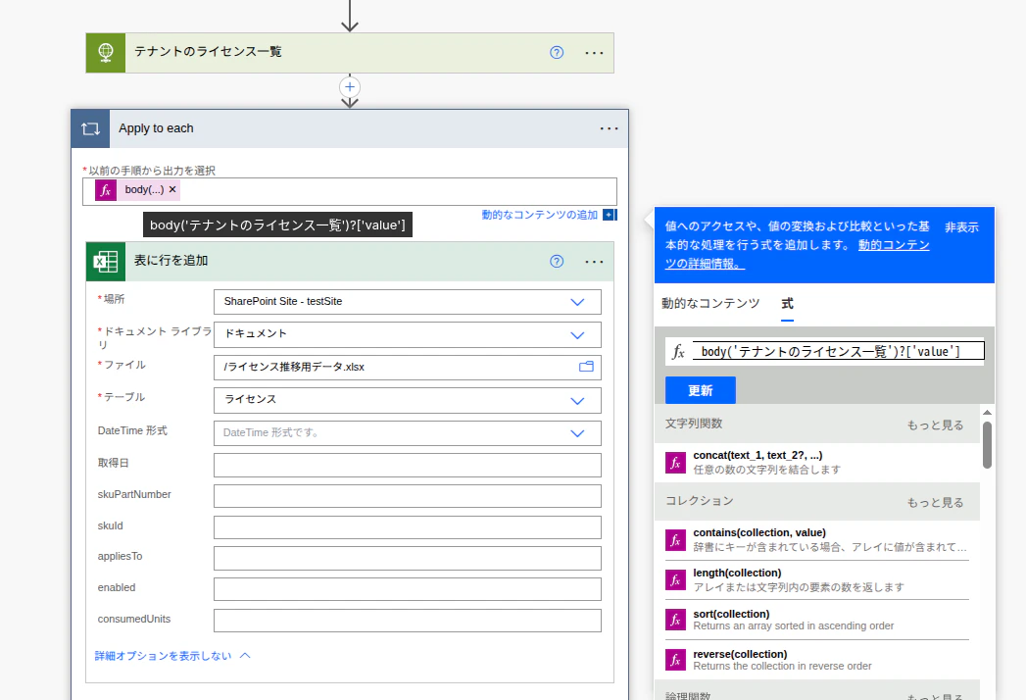Screen dimensions: 1026x700
Task: Hide the panel with 非表示
Action: pyautogui.click(x=961, y=227)
